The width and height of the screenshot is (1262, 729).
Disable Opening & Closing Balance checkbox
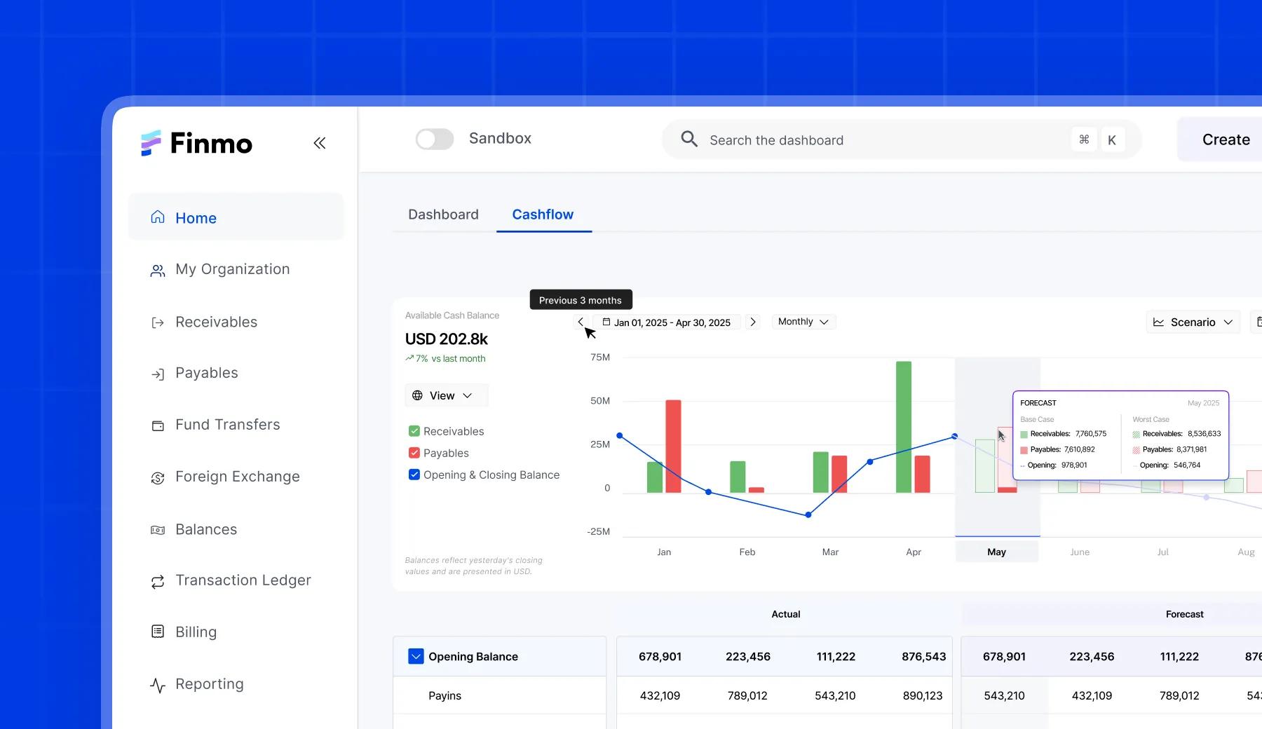414,475
